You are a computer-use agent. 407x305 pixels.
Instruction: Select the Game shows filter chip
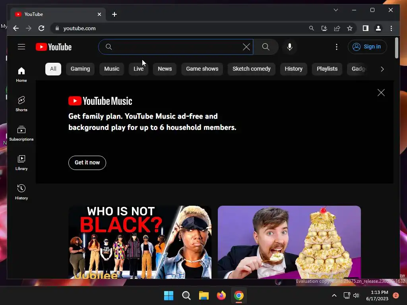pos(202,69)
